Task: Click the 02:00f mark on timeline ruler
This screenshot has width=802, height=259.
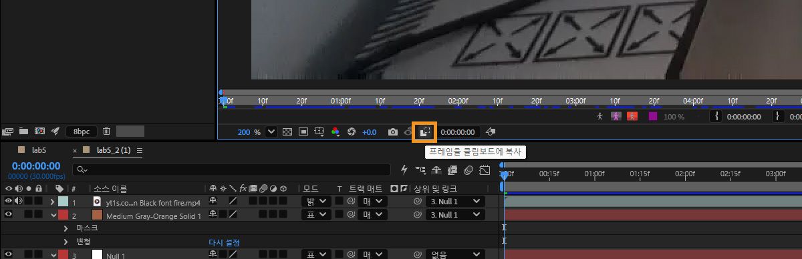Action: (684, 174)
